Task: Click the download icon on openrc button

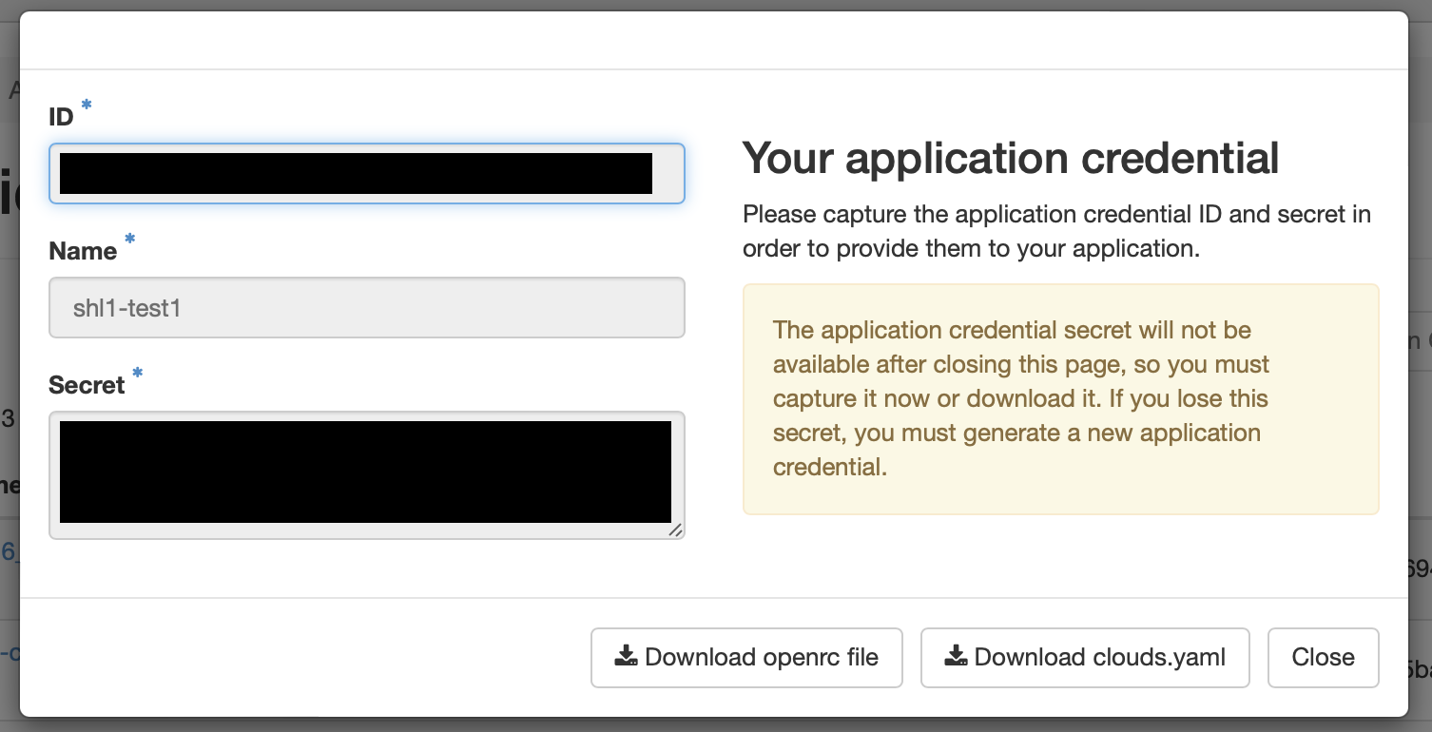Action: 626,656
